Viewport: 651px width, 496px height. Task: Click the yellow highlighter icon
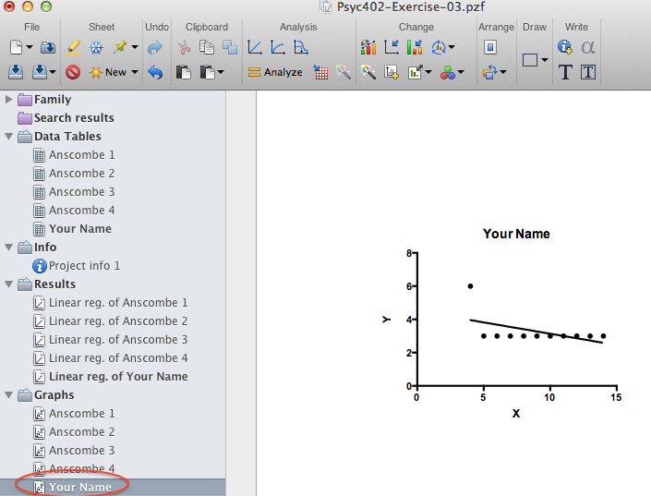[74, 47]
